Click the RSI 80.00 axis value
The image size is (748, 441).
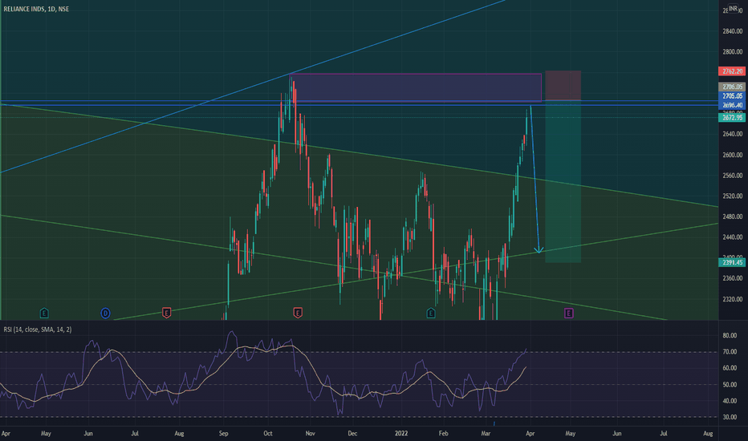coord(730,336)
